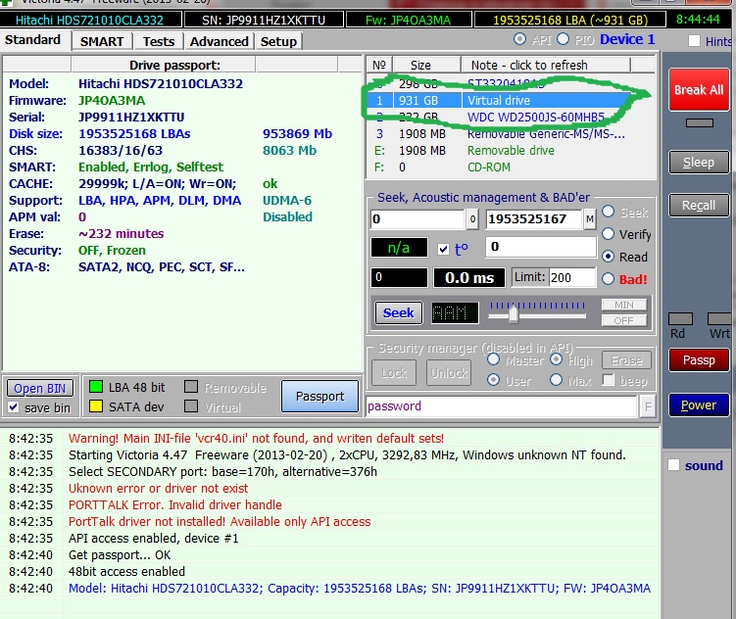This screenshot has height=619, width=736.
Task: Click the acoustic management slider thumb
Action: [x=513, y=313]
